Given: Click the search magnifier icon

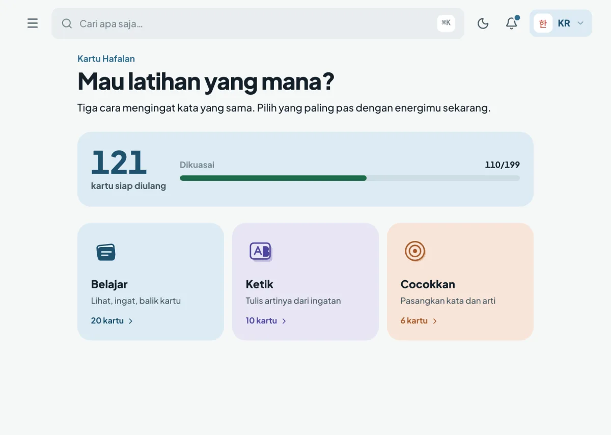Looking at the screenshot, I should [67, 23].
